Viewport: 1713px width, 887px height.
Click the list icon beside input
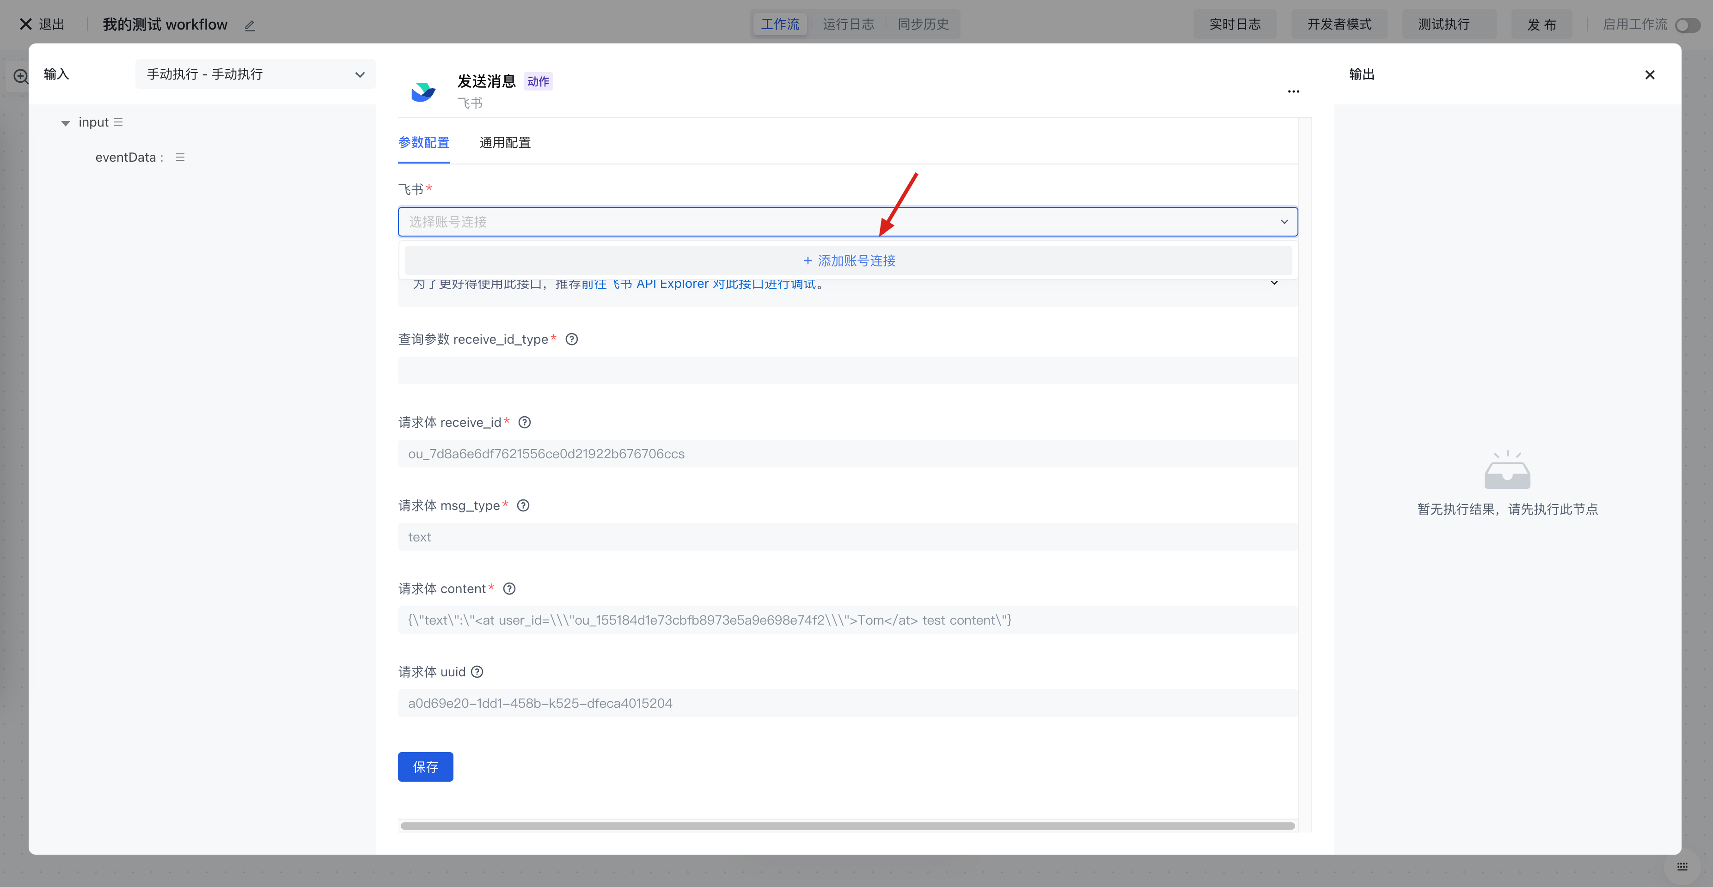pos(118,122)
